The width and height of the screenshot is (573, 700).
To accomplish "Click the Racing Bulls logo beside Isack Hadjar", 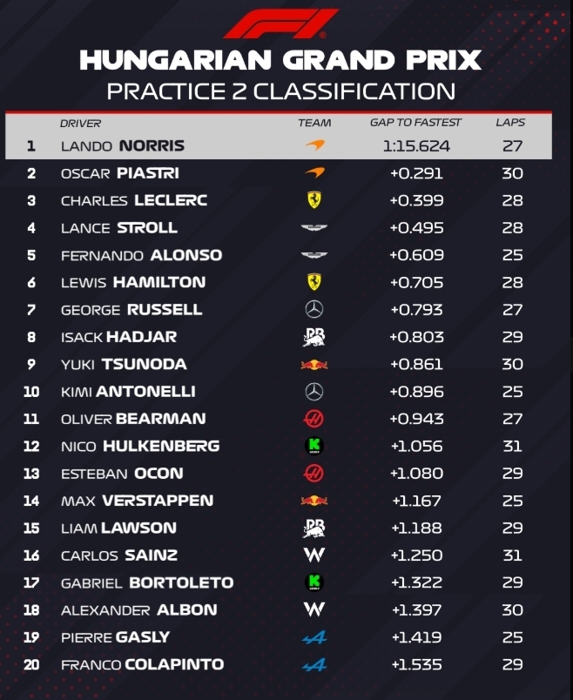I will click(314, 337).
